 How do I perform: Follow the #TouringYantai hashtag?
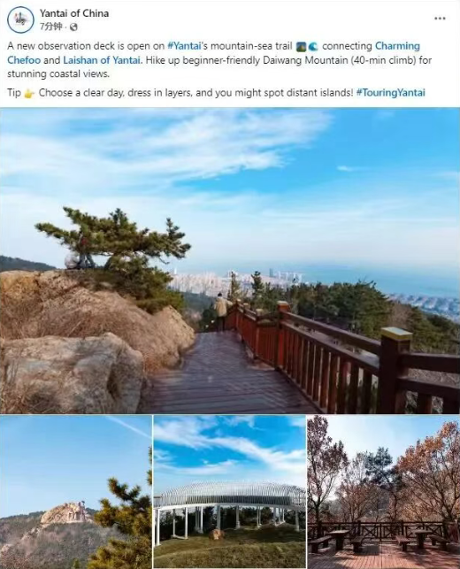coord(391,93)
